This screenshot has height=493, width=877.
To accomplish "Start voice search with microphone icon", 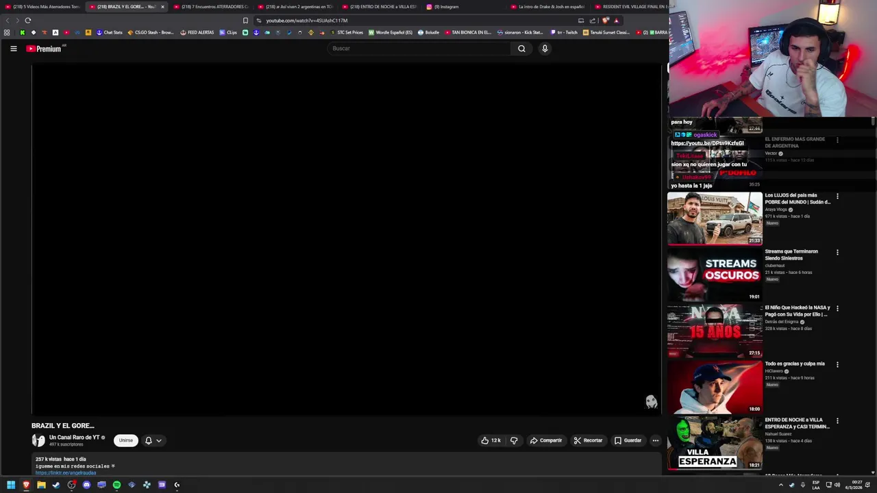I will pyautogui.click(x=545, y=49).
